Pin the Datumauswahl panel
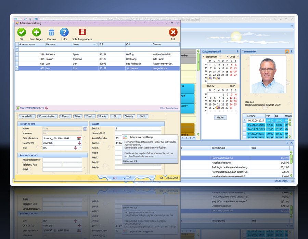 pos(238,52)
